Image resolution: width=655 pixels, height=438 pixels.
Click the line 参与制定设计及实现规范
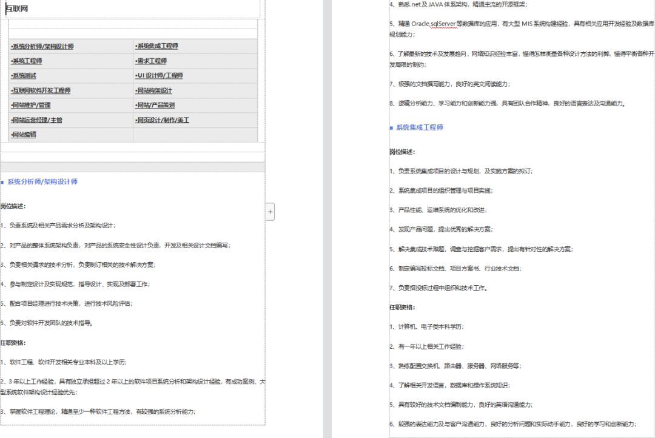[75, 284]
